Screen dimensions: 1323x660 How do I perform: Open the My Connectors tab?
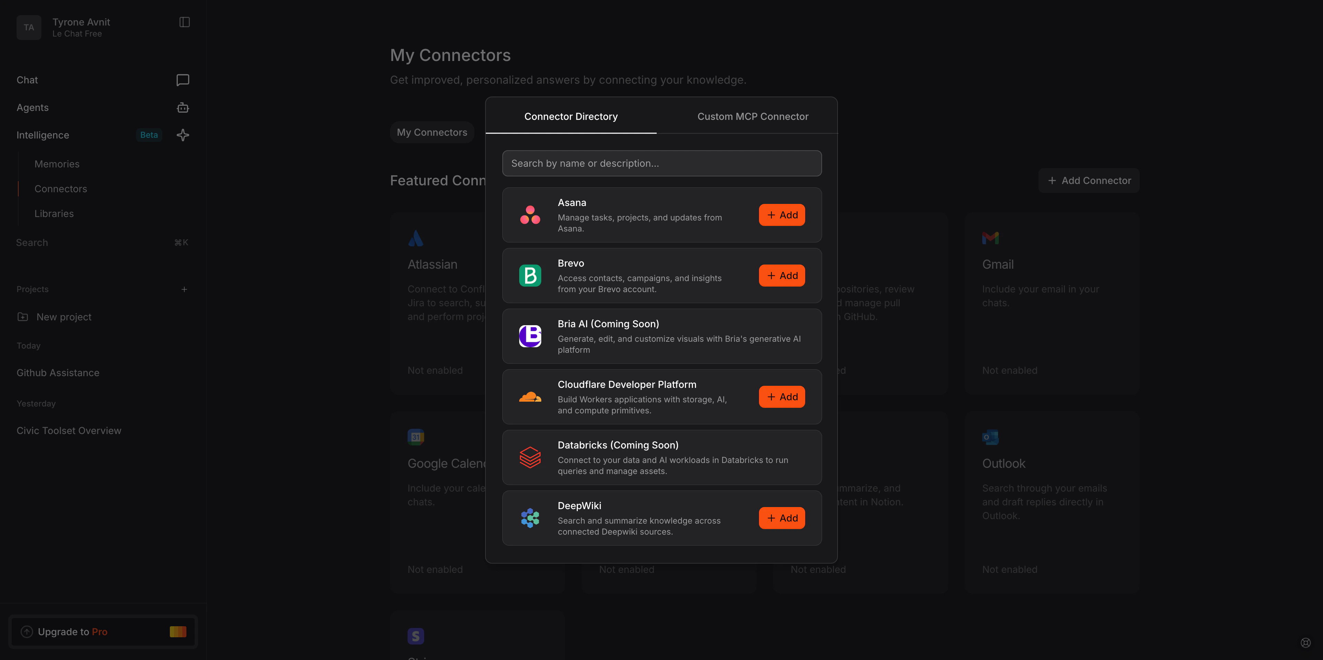pyautogui.click(x=432, y=132)
